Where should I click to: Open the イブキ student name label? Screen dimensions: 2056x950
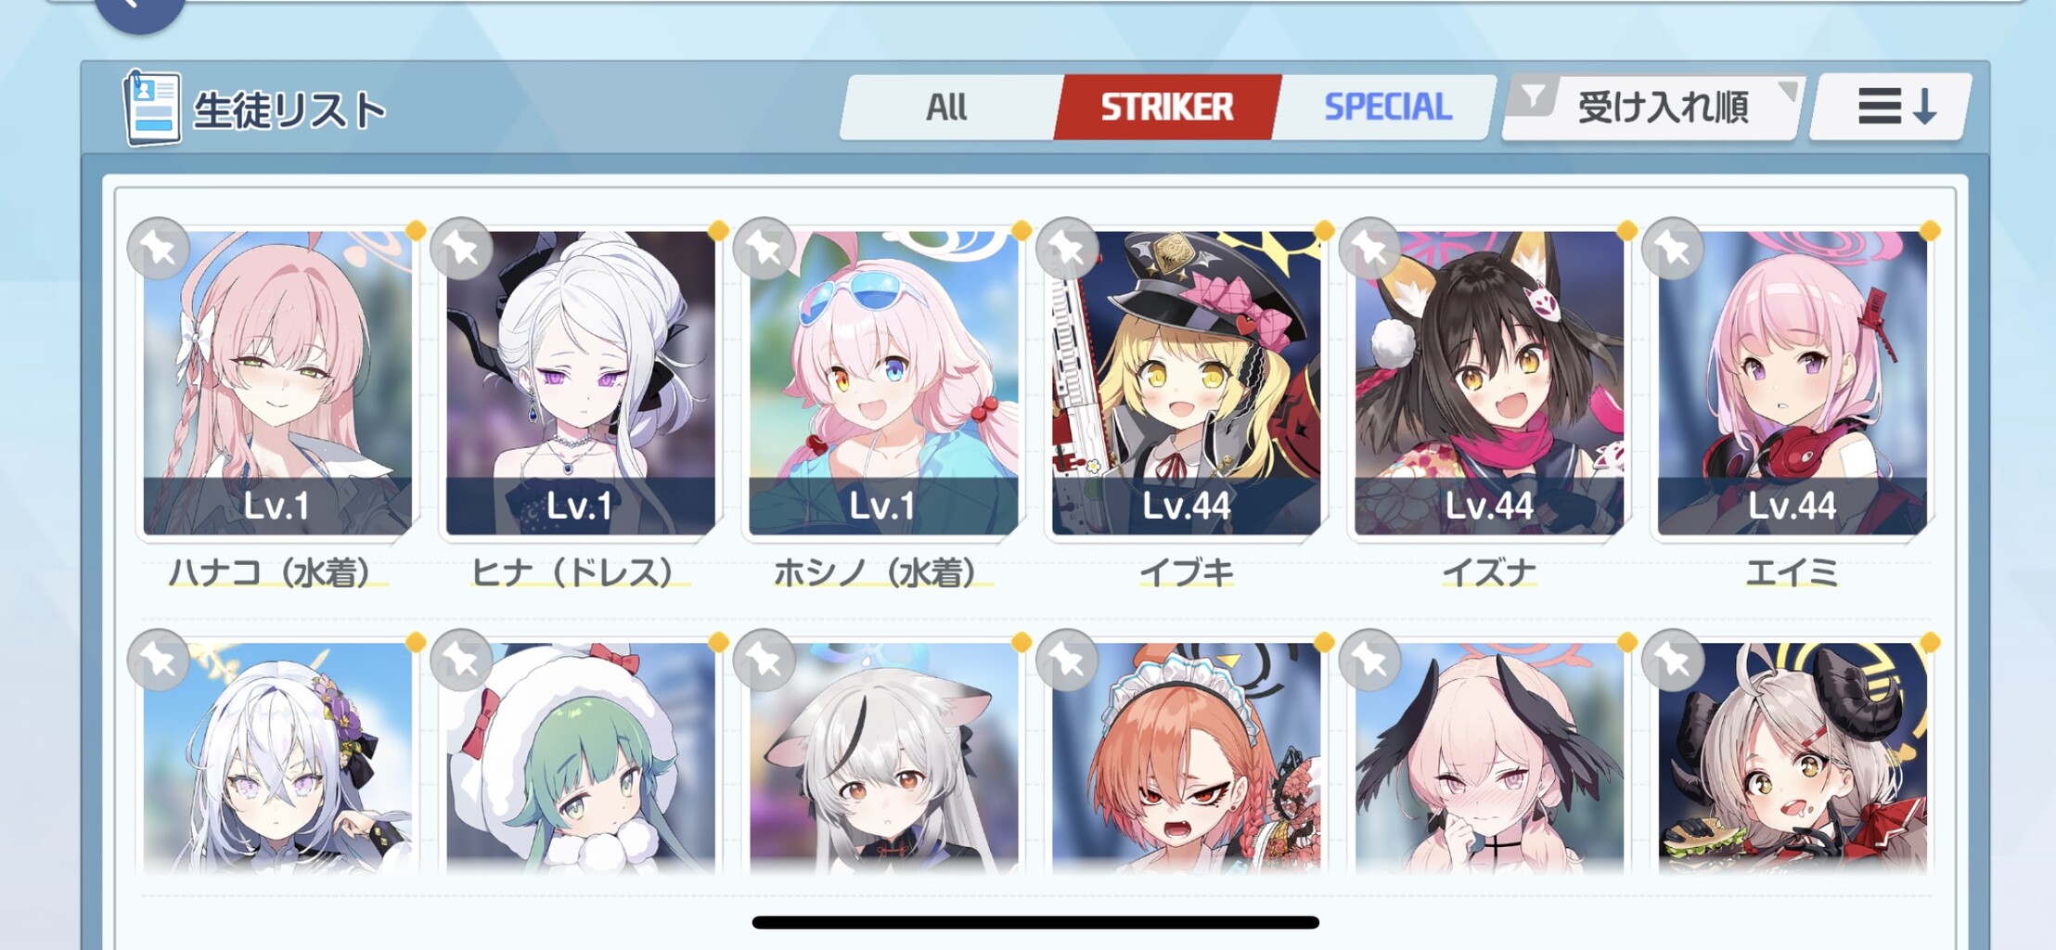(1187, 572)
